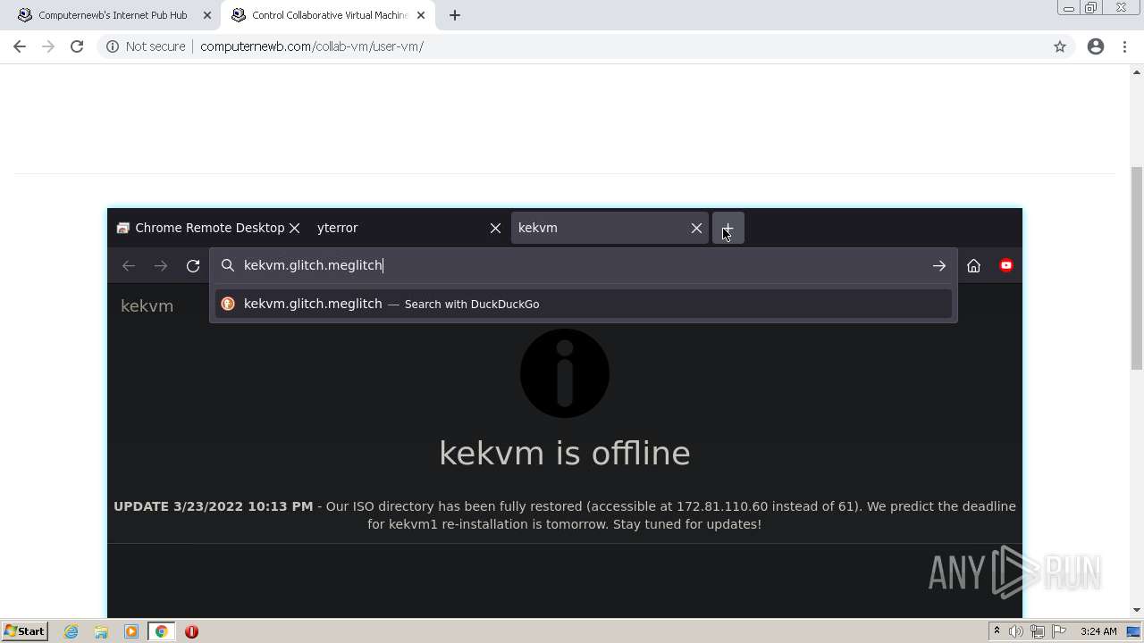Screen dimensions: 1144x643
Task: Click the vertical scrollbar thumb
Action: click(x=1137, y=268)
